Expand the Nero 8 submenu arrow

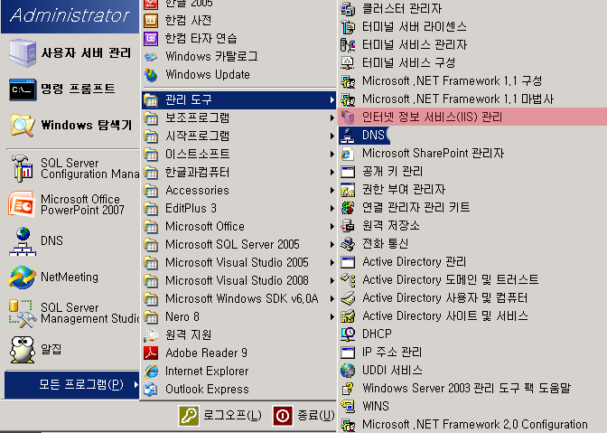[x=332, y=316]
